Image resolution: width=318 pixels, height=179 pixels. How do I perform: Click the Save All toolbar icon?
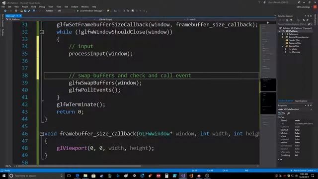pyautogui.click(x=29, y=11)
